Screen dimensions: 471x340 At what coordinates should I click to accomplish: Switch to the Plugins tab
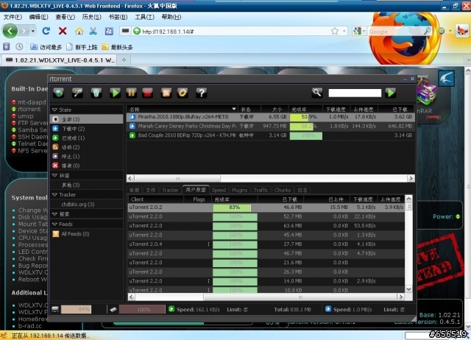click(x=239, y=190)
